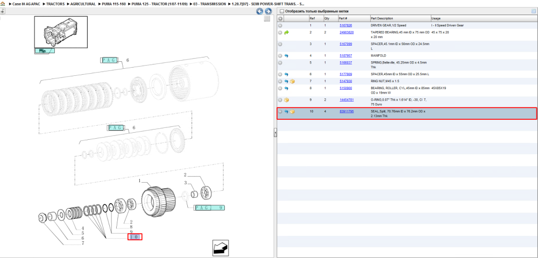
Task: Select 'I - II Speed Driven Gear' usage text
Action: 448,25
